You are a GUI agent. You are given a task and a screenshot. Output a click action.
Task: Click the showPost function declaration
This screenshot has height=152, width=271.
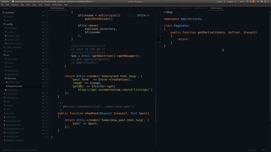pyautogui.click(x=103, y=113)
